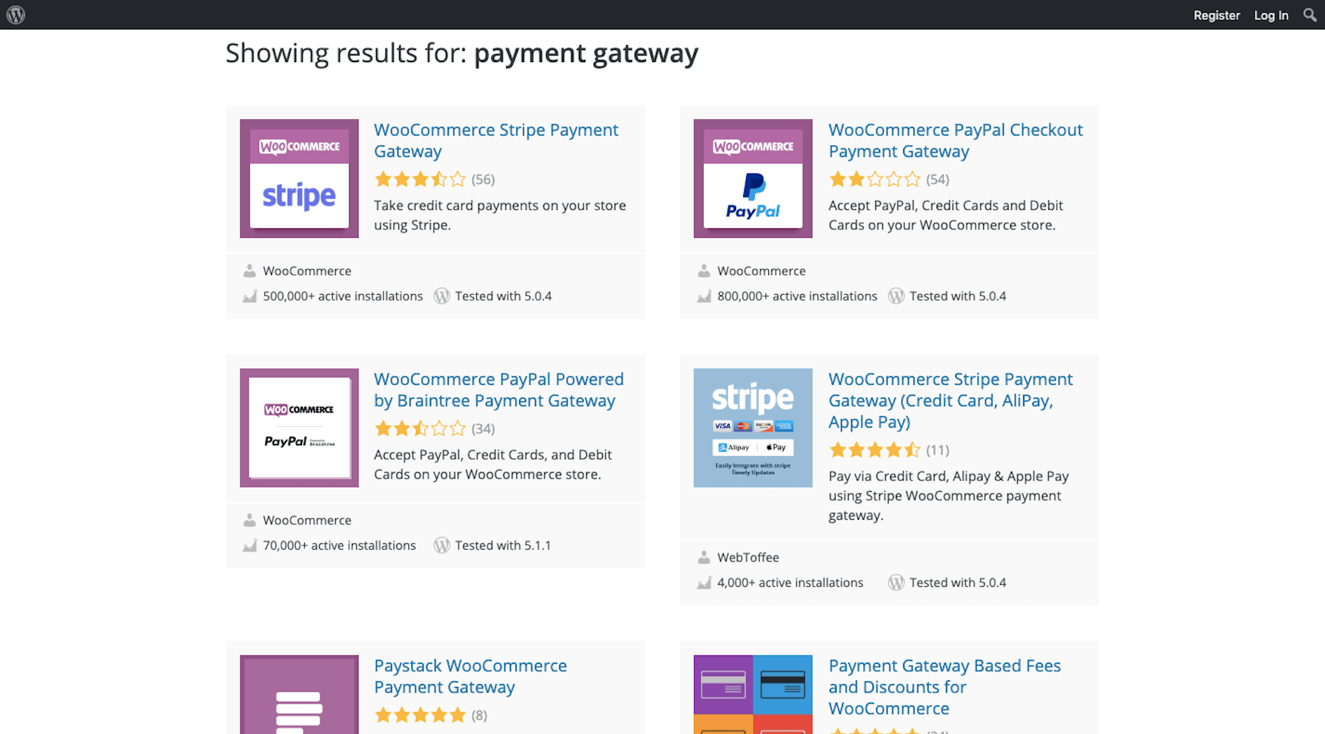Click the (11) review count
The height and width of the screenshot is (734, 1325).
(x=937, y=450)
